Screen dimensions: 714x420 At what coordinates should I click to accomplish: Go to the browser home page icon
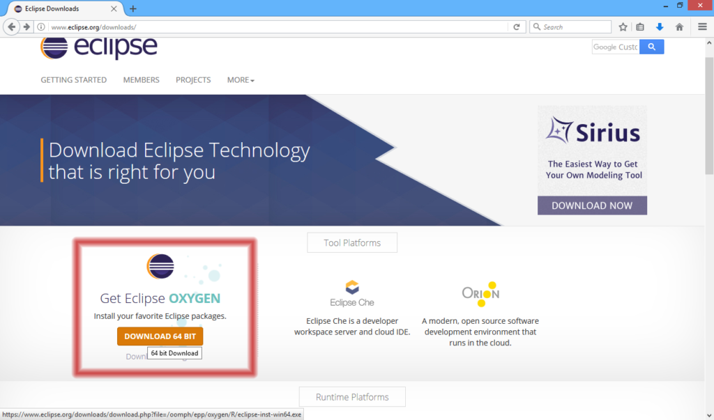[679, 27]
